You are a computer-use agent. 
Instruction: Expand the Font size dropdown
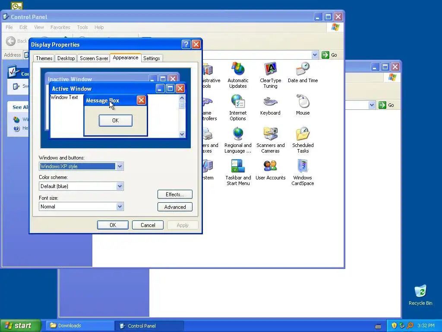[x=120, y=206]
